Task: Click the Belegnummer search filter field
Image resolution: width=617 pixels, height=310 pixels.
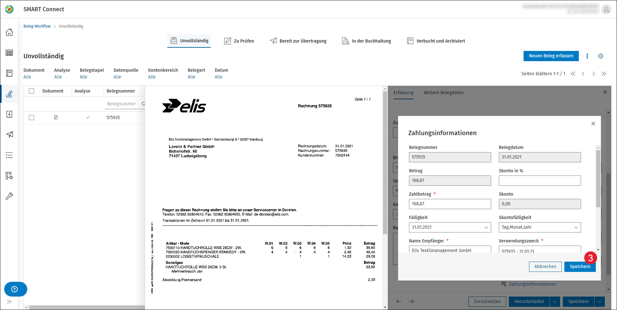Action: [x=125, y=104]
